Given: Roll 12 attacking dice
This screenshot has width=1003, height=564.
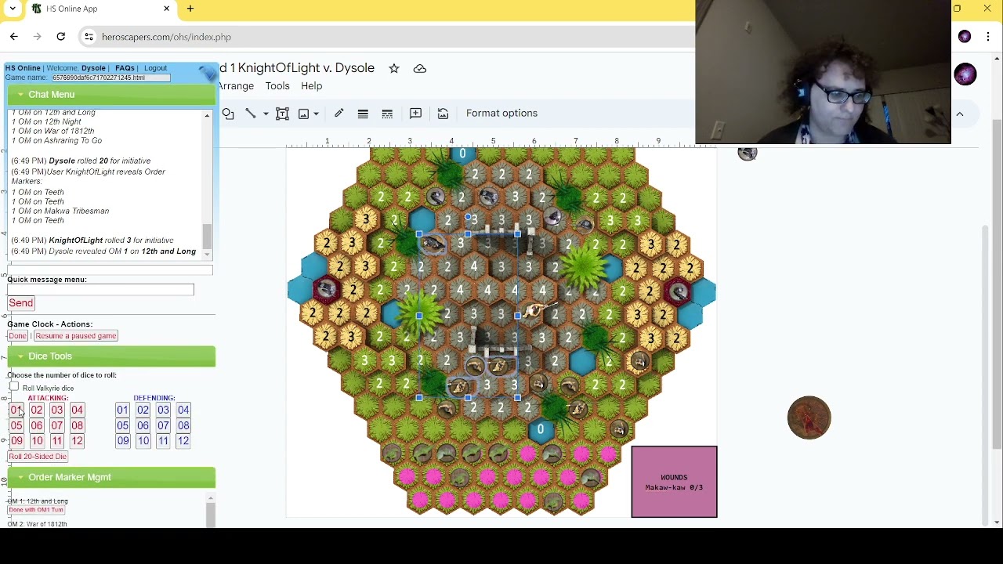Looking at the screenshot, I should 77,441.
